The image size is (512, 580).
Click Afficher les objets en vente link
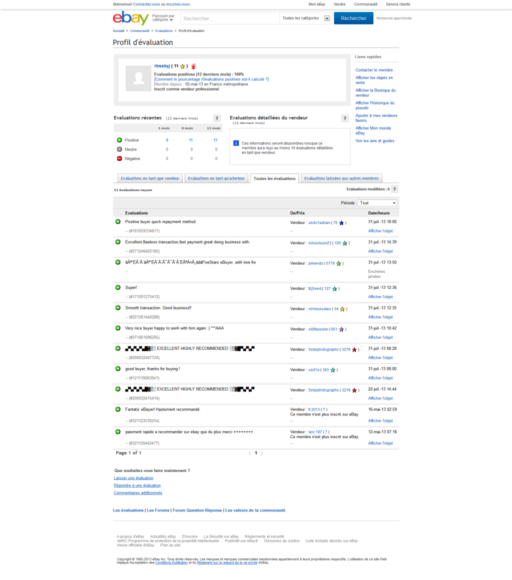click(374, 80)
